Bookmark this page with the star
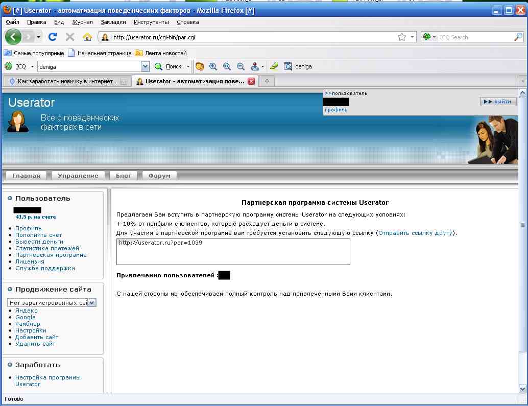The height and width of the screenshot is (406, 528). pyautogui.click(x=402, y=37)
